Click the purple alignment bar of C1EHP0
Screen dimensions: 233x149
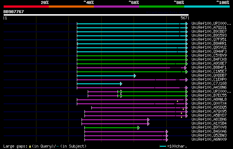[131, 80]
